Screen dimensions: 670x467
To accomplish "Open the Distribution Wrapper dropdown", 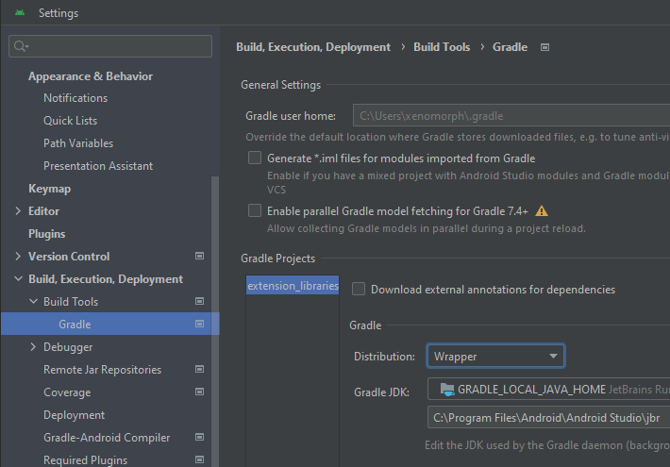I will pyautogui.click(x=495, y=356).
